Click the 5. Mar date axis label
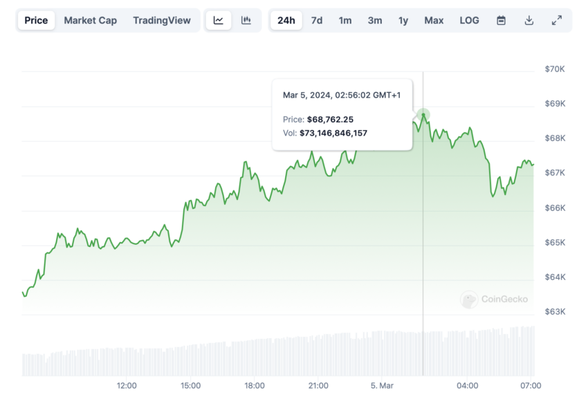588x406 pixels. [x=382, y=385]
